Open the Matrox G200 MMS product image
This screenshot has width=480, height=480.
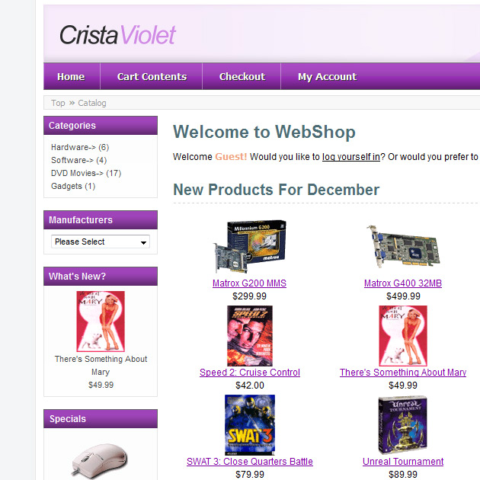click(249, 246)
